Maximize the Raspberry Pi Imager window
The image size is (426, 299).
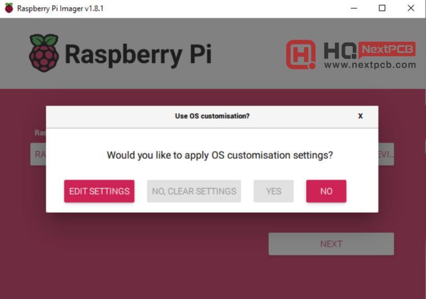pos(382,8)
